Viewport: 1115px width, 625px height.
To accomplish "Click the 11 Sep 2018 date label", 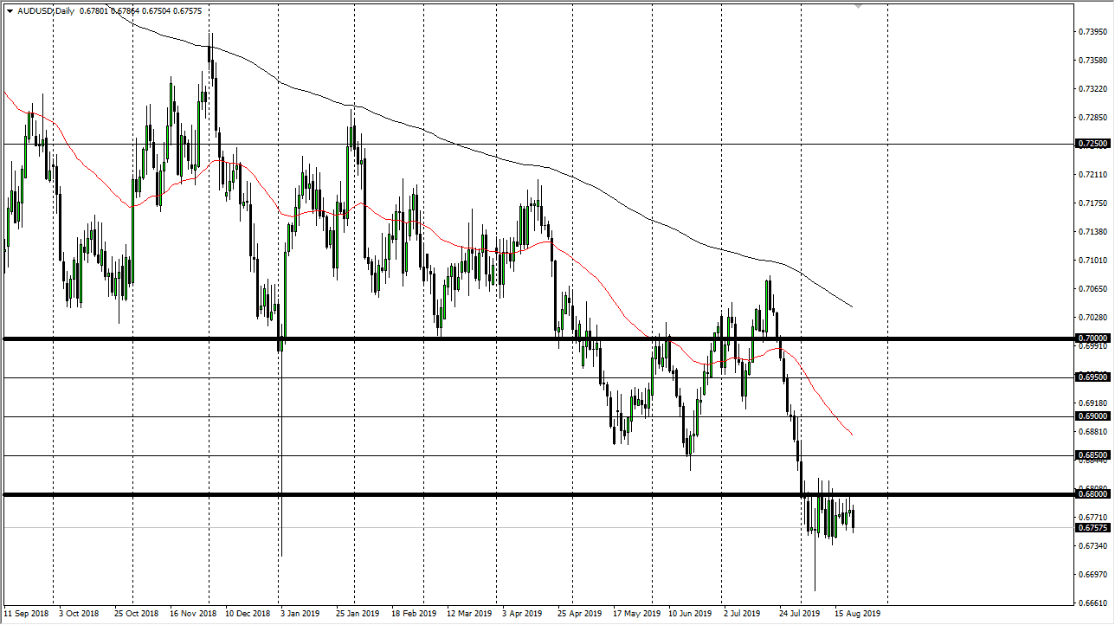I will 26,613.
